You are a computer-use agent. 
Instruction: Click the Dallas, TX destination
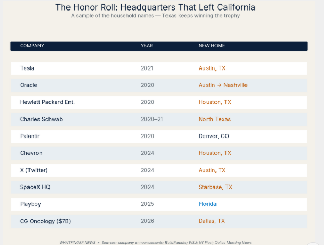coord(212,221)
